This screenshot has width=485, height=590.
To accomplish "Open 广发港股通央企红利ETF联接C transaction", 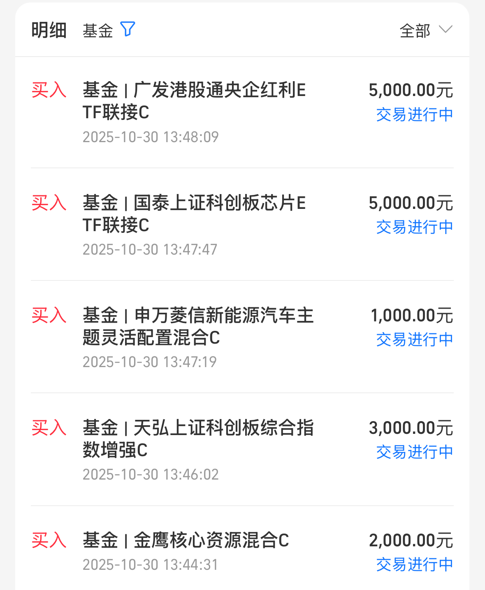I will click(x=242, y=112).
